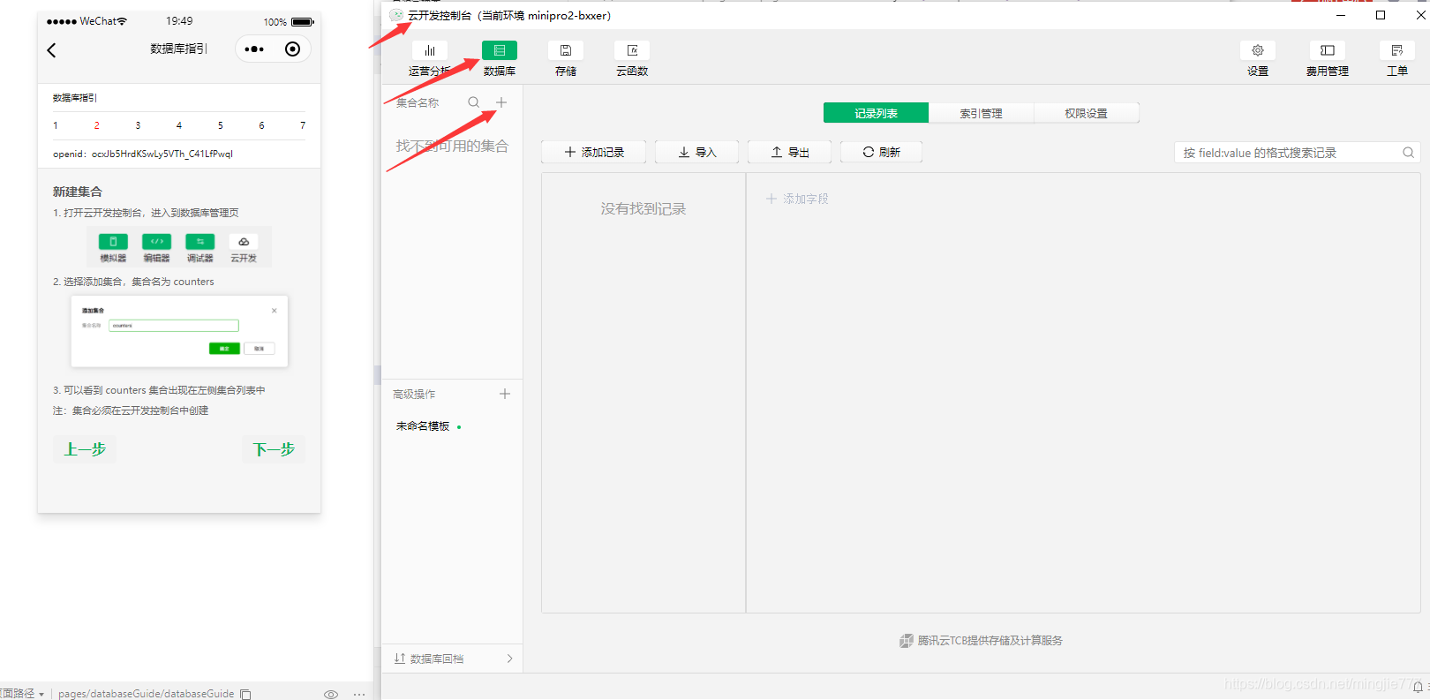Expand 数据库回档 chevron
Image resolution: width=1430 pixels, height=700 pixels.
(510, 659)
